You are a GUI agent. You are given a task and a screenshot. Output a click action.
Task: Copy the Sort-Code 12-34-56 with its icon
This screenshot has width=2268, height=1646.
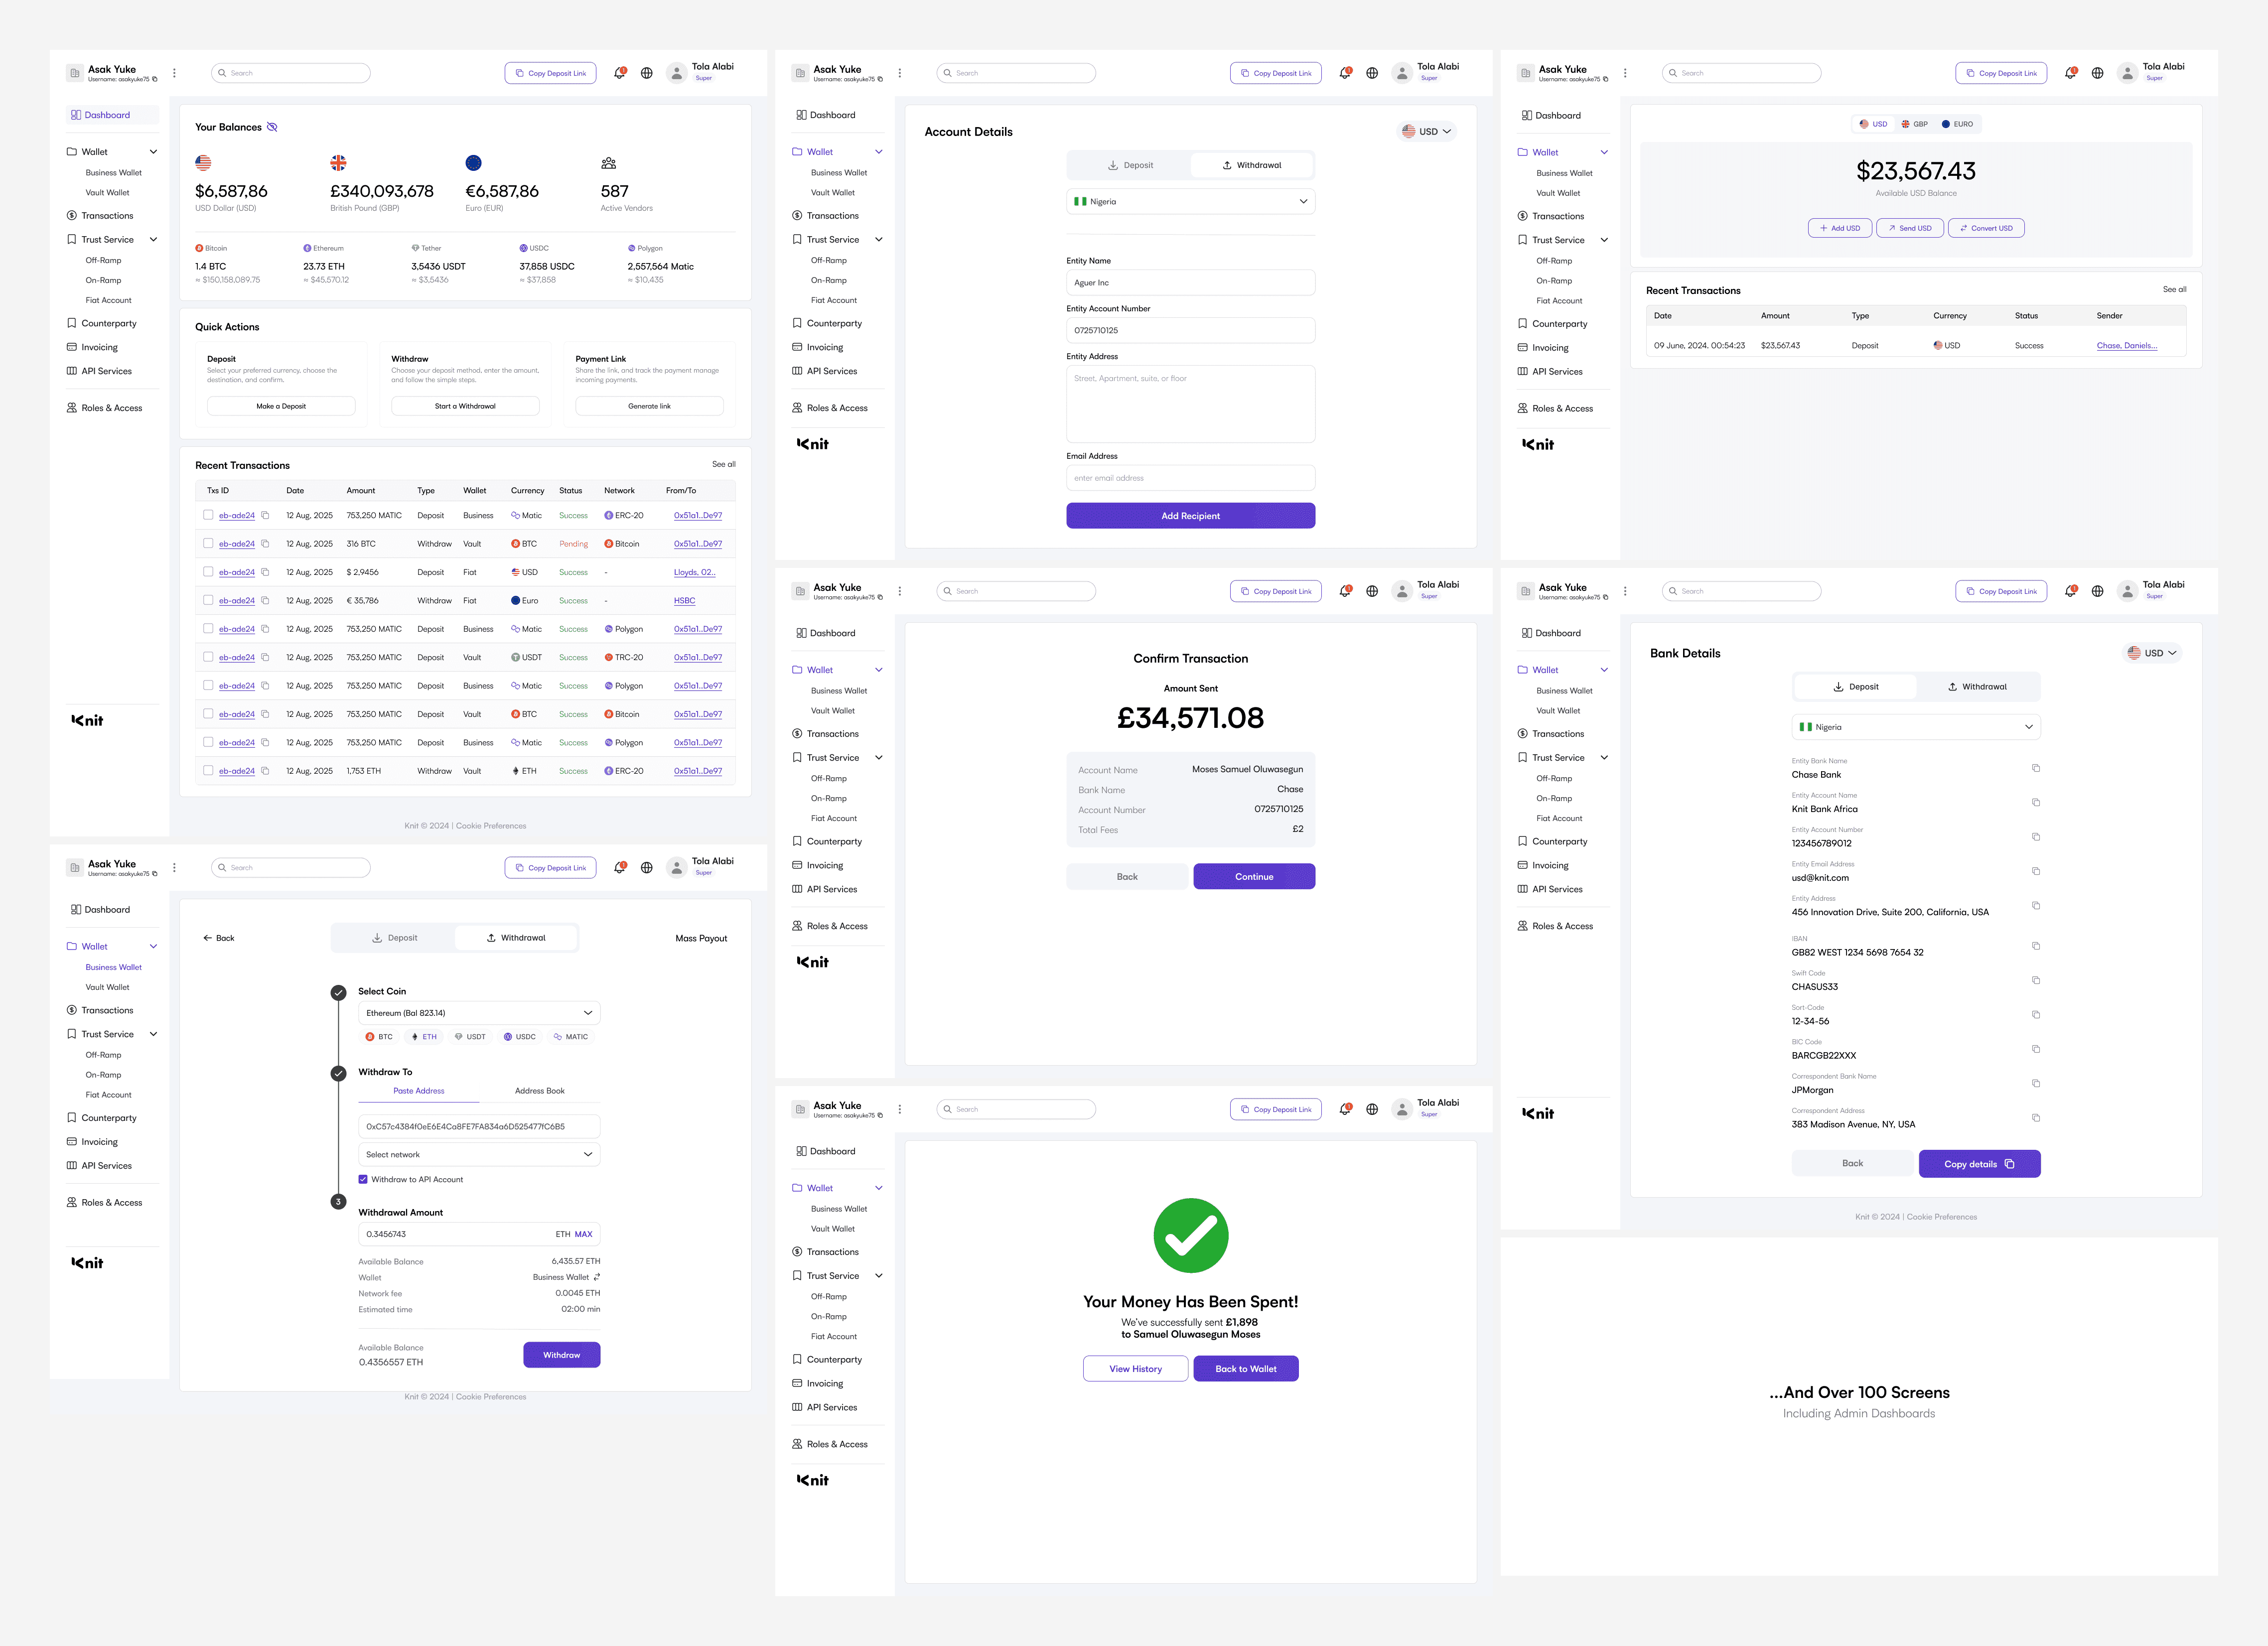(2035, 1015)
